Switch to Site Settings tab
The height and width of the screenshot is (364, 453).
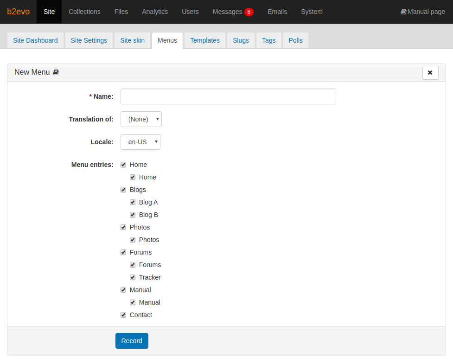(x=89, y=40)
